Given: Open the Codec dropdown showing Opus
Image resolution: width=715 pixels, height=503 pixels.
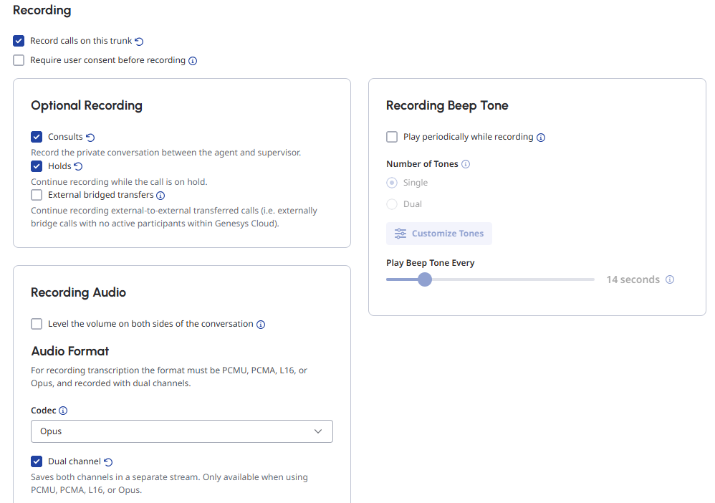Looking at the screenshot, I should click(x=182, y=431).
